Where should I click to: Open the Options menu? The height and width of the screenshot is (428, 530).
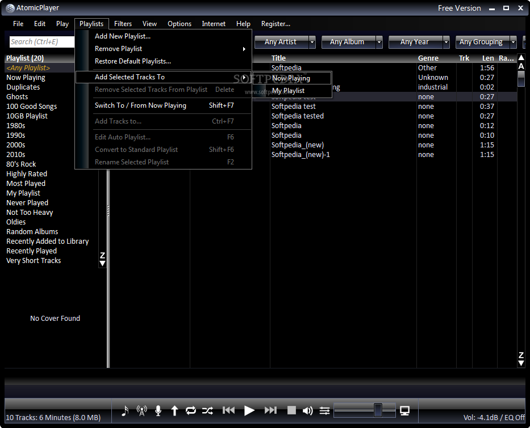(180, 24)
